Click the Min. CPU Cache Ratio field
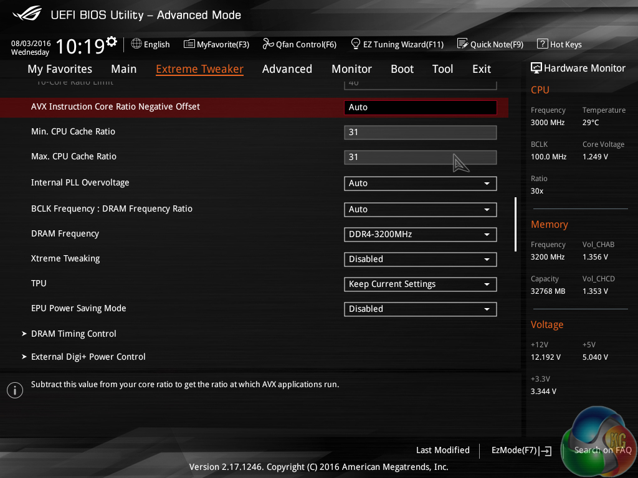The image size is (638, 478). tap(421, 132)
